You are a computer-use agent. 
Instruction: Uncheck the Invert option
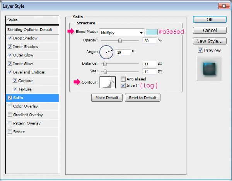[123, 85]
